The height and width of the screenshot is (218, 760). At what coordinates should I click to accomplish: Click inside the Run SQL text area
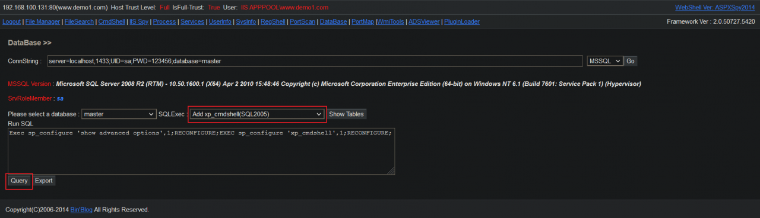click(x=201, y=151)
